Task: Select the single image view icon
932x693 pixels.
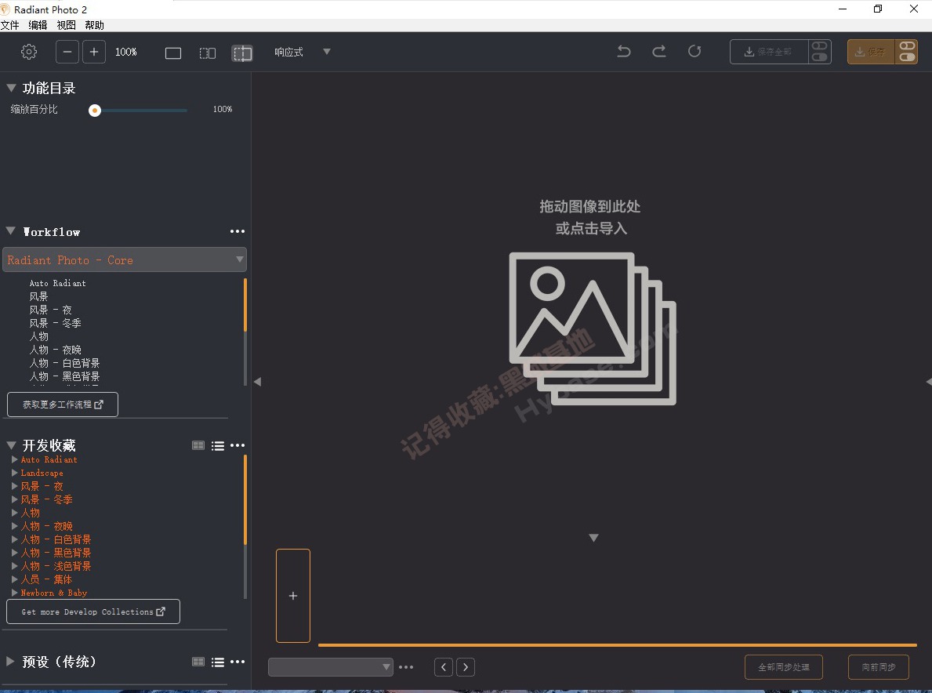Action: [173, 53]
